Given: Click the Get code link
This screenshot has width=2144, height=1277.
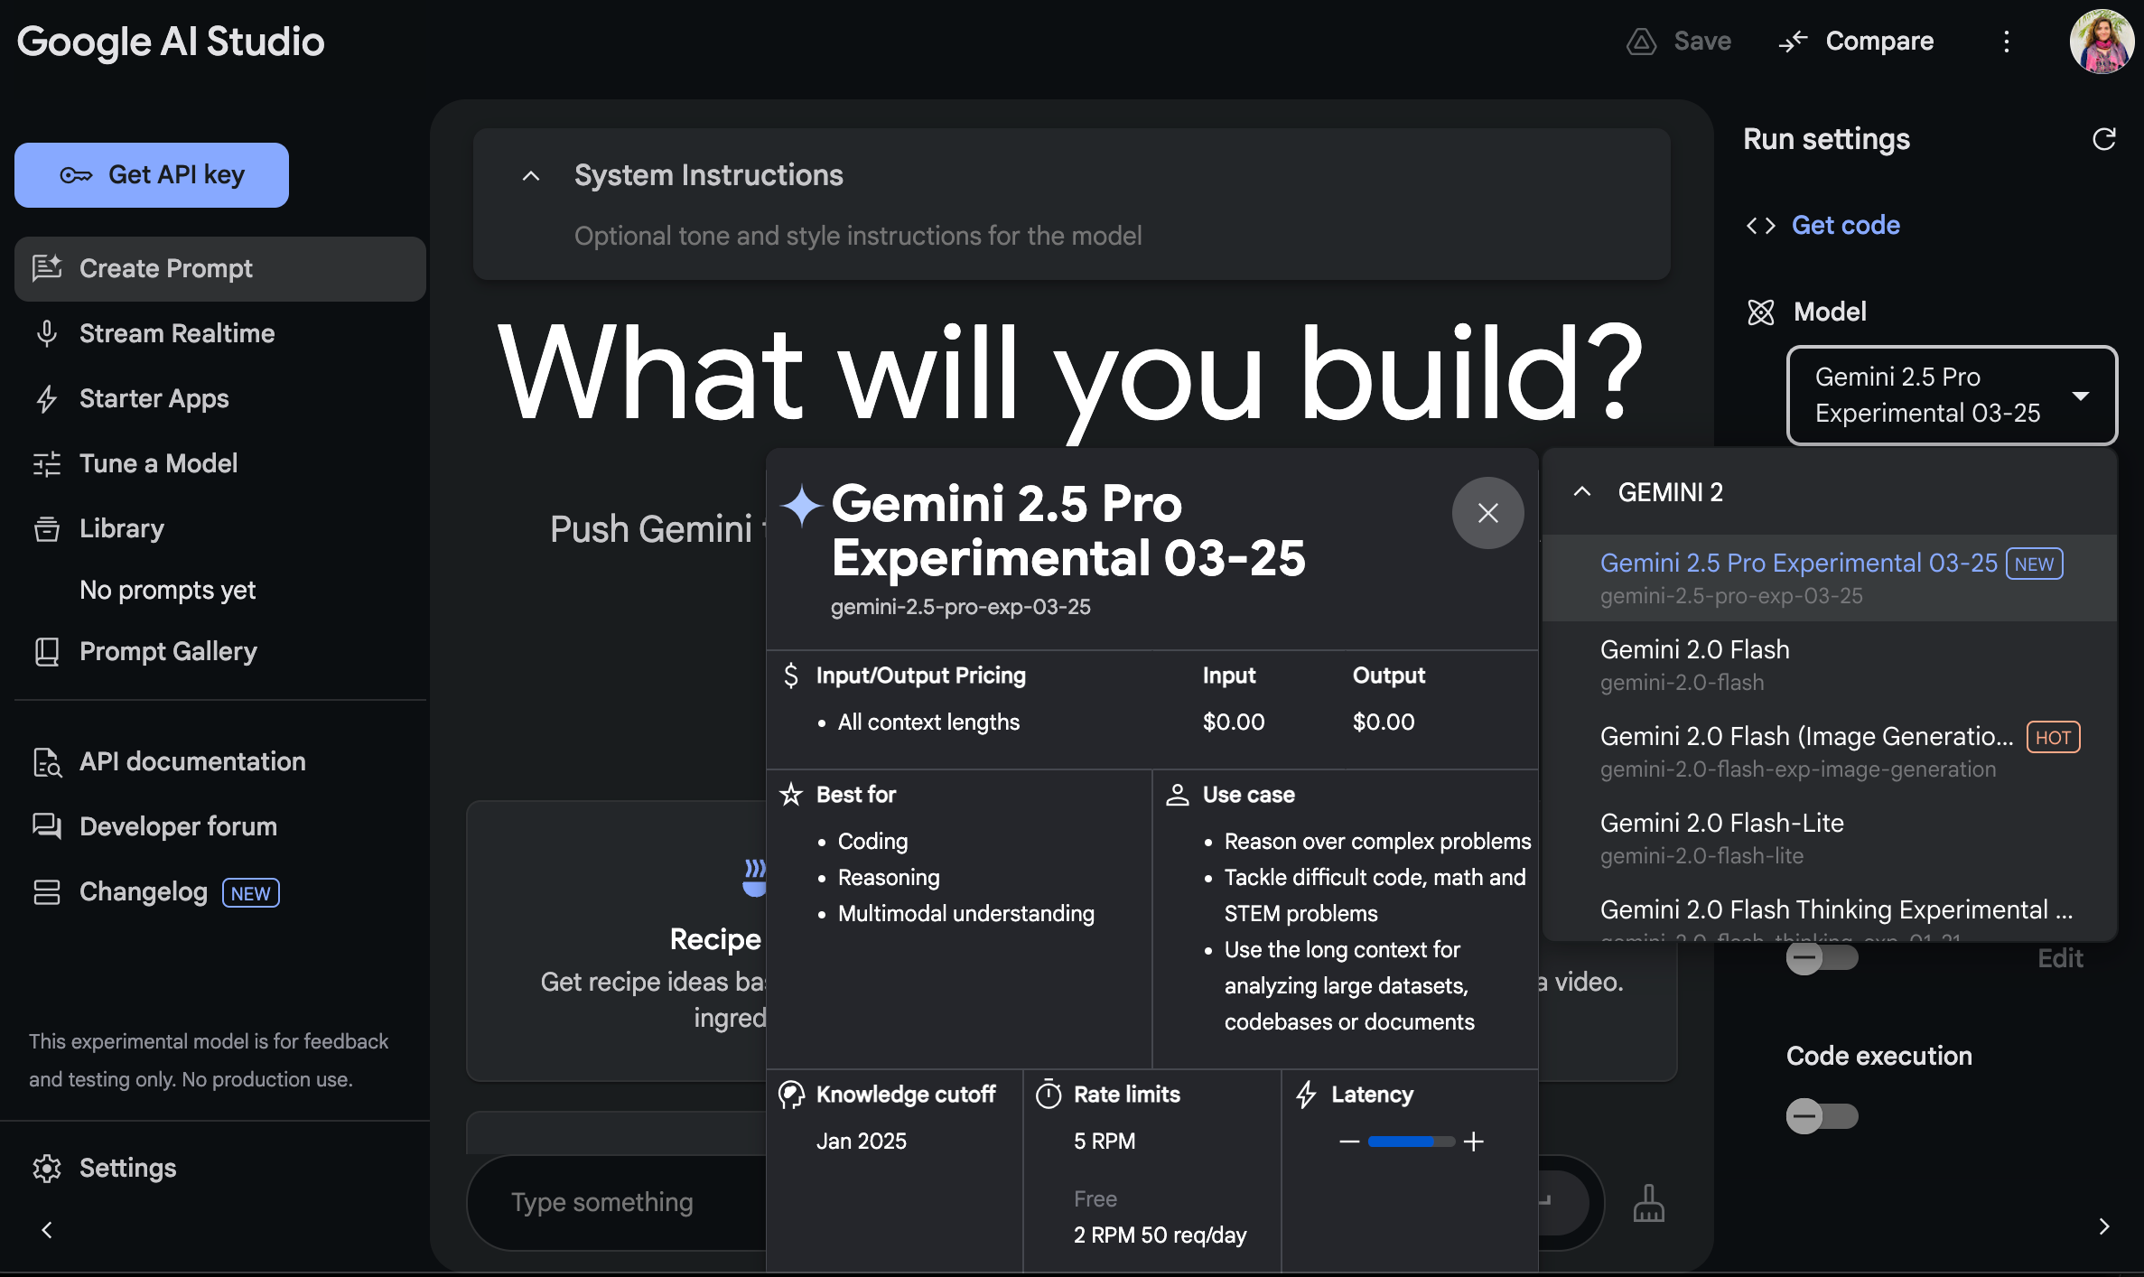Looking at the screenshot, I should tap(1846, 226).
